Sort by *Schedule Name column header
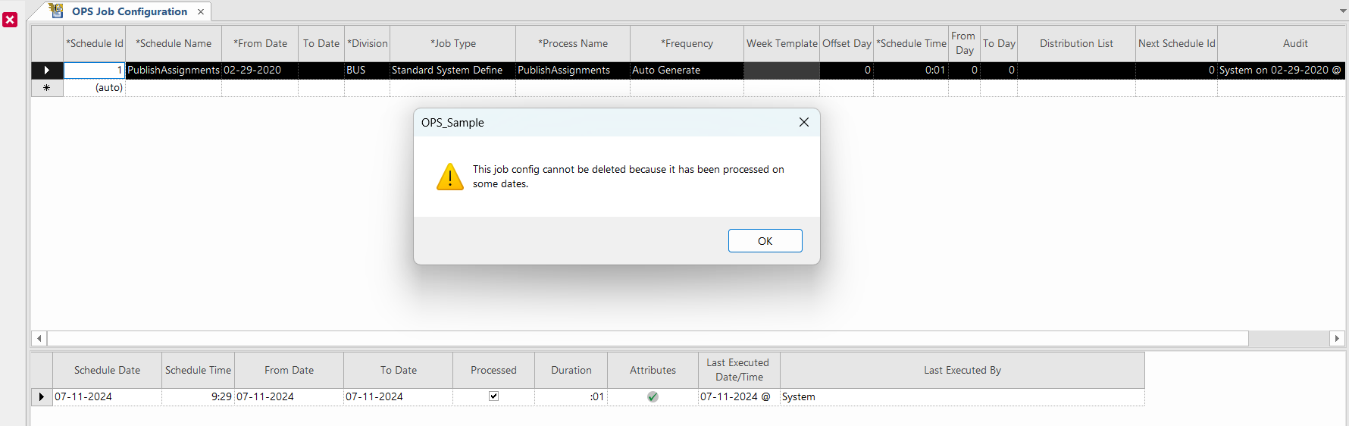This screenshot has height=426, width=1349. coord(174,43)
